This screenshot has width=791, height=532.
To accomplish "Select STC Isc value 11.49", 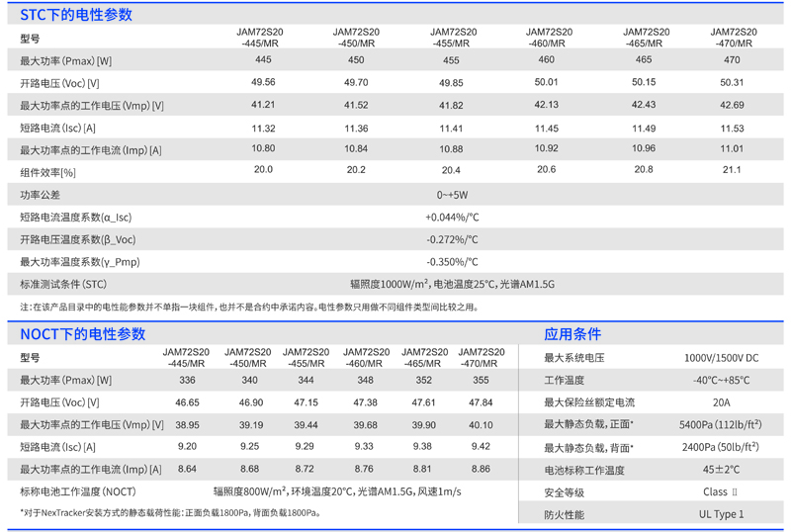I will point(644,129).
